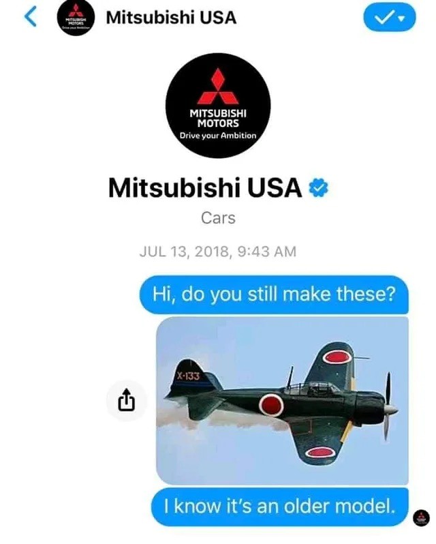Click the X-133 tail marking in the photo
The width and height of the screenshot is (436, 544).
click(x=188, y=376)
